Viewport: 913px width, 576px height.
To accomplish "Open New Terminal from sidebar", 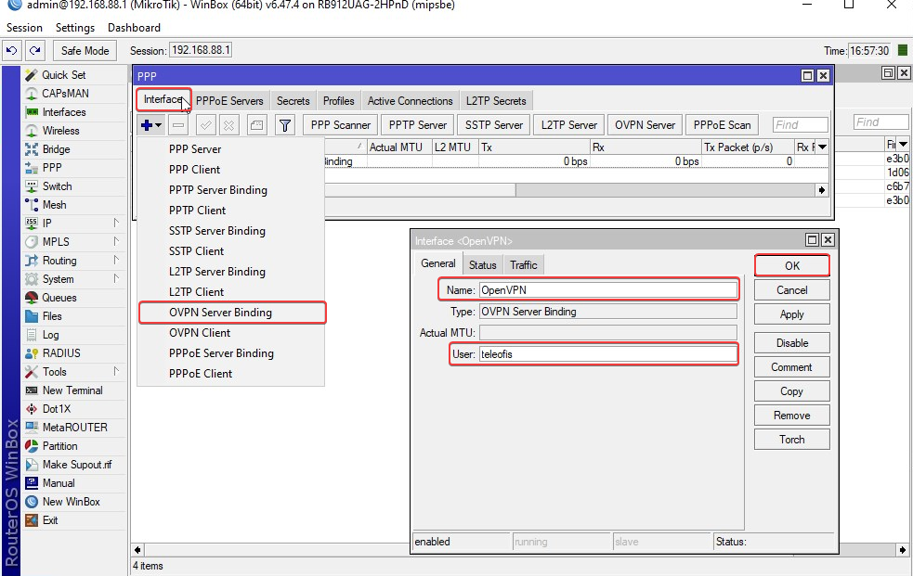I will click(x=72, y=390).
